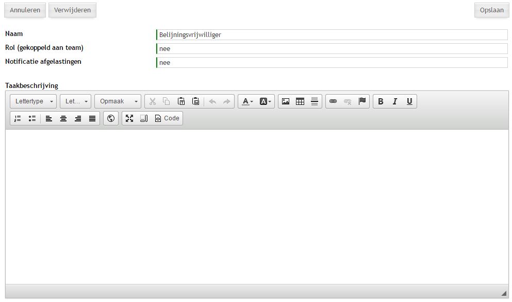Insert a numbered list

point(18,118)
